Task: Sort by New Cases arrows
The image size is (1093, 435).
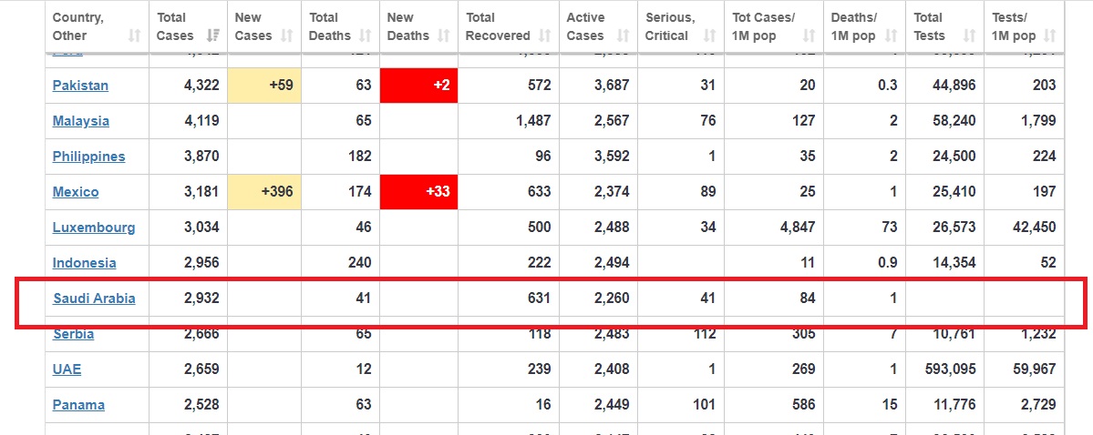Action: (286, 35)
